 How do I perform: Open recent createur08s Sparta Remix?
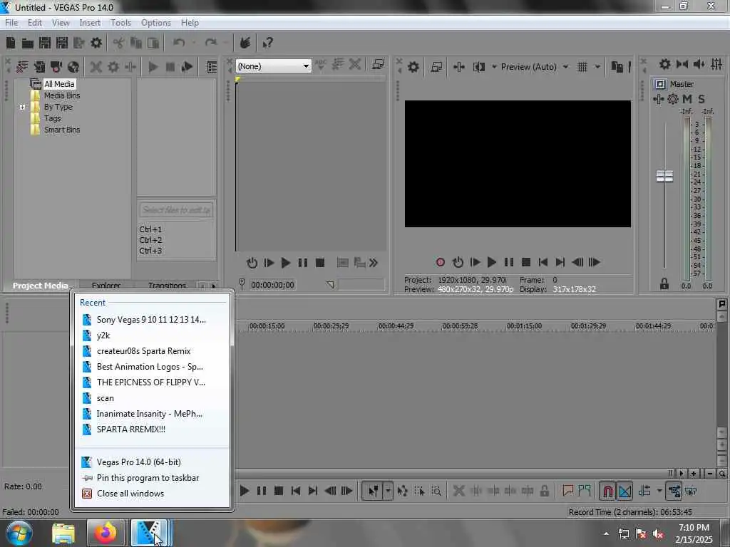click(x=153, y=351)
